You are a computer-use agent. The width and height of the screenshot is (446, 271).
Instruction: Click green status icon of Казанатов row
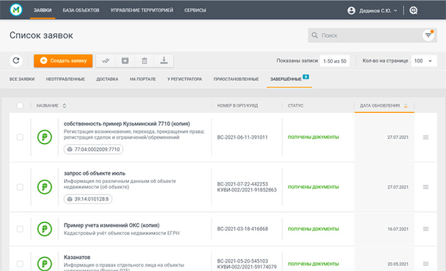point(45,263)
